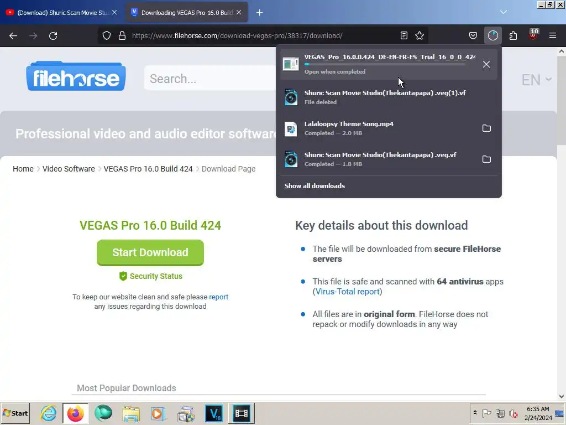Click Show desktop icon beside clock
Viewport: 566px width, 425px height.
click(x=560, y=413)
